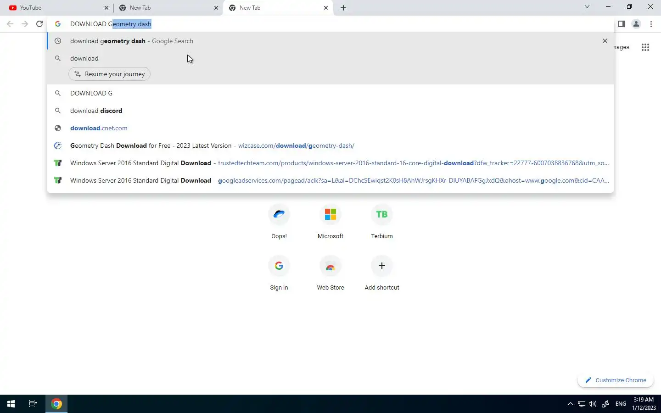Image resolution: width=661 pixels, height=413 pixels.
Task: Show hidden system tray icons
Action: 571,404
